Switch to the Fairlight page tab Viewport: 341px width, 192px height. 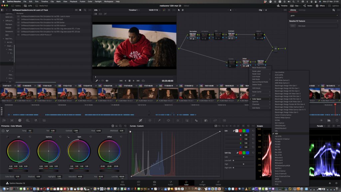click(x=202, y=183)
